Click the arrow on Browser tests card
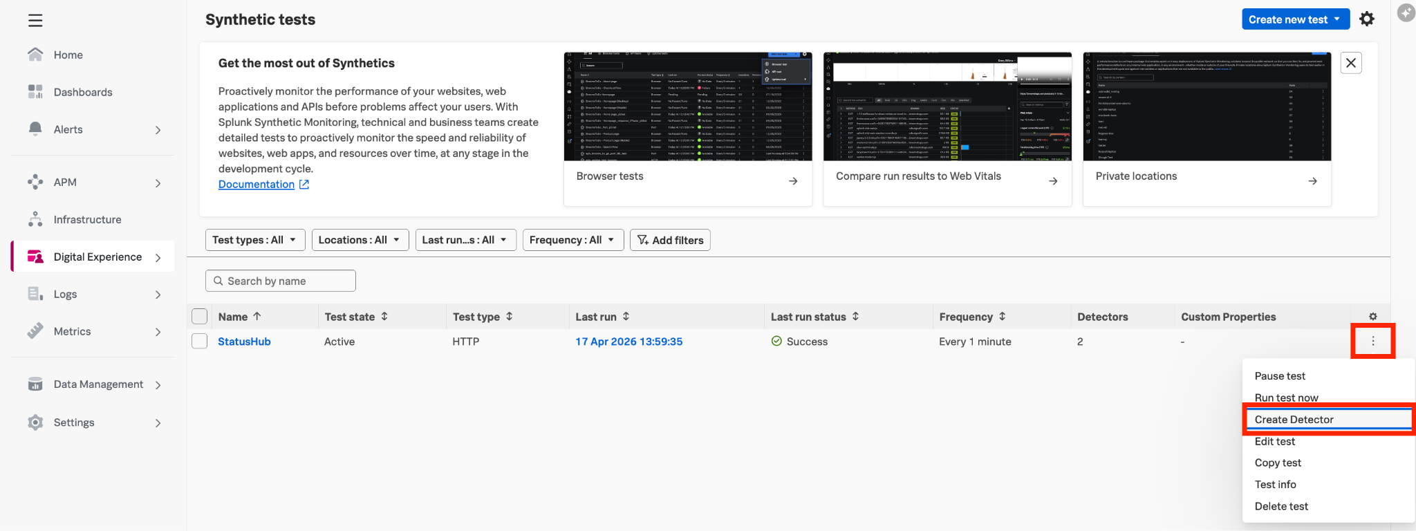The width and height of the screenshot is (1416, 531). pyautogui.click(x=793, y=181)
